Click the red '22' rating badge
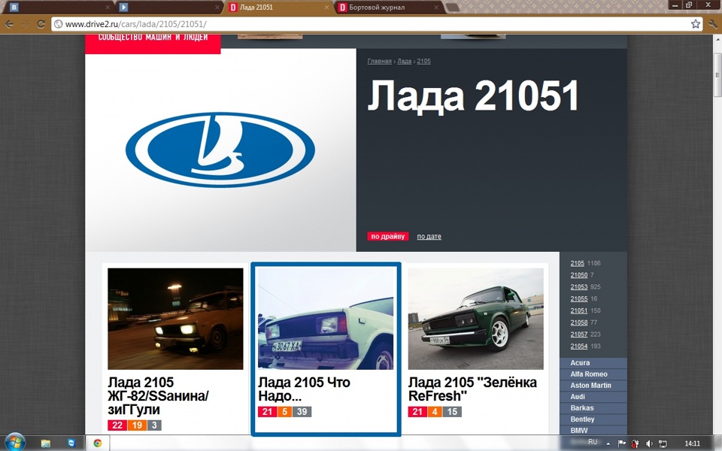The width and height of the screenshot is (722, 451). coord(117,425)
